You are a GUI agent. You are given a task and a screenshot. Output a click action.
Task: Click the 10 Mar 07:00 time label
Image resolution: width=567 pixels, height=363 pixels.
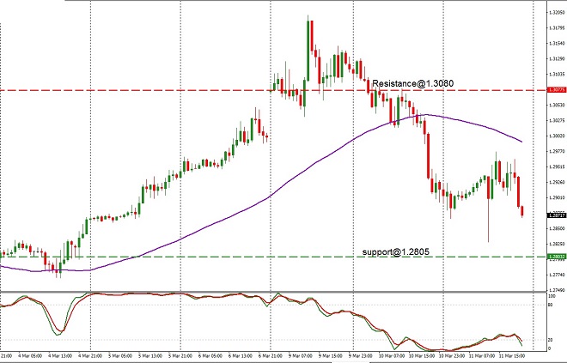391,355
